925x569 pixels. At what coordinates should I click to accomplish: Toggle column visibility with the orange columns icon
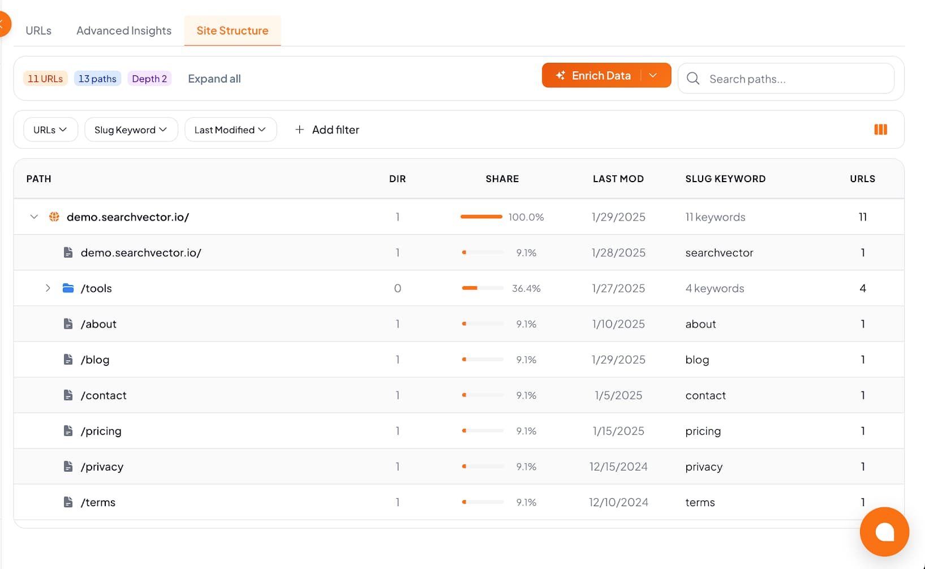[x=880, y=130]
